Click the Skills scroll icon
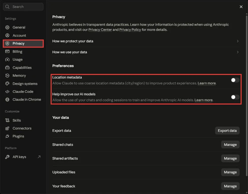This screenshot has height=194, width=248. point(7,120)
